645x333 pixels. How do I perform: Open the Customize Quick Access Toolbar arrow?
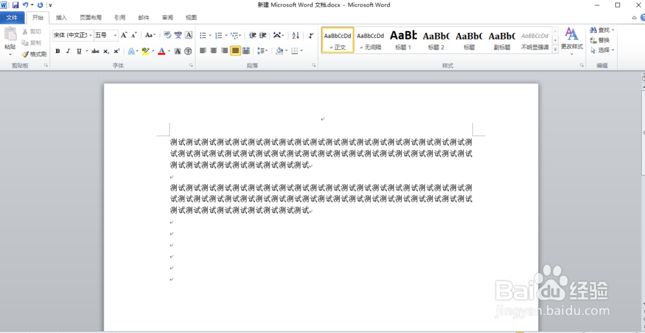tap(50, 5)
